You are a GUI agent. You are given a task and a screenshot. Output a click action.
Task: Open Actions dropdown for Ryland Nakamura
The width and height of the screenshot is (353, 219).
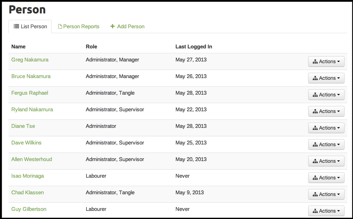pyautogui.click(x=326, y=111)
